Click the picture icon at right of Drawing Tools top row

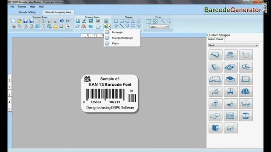point(106,21)
